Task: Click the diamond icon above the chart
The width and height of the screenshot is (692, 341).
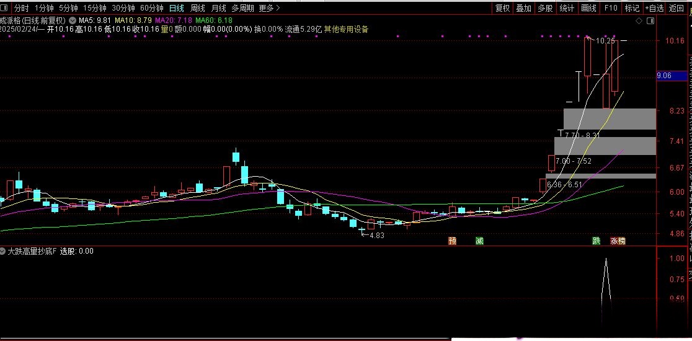Action: click(639, 21)
